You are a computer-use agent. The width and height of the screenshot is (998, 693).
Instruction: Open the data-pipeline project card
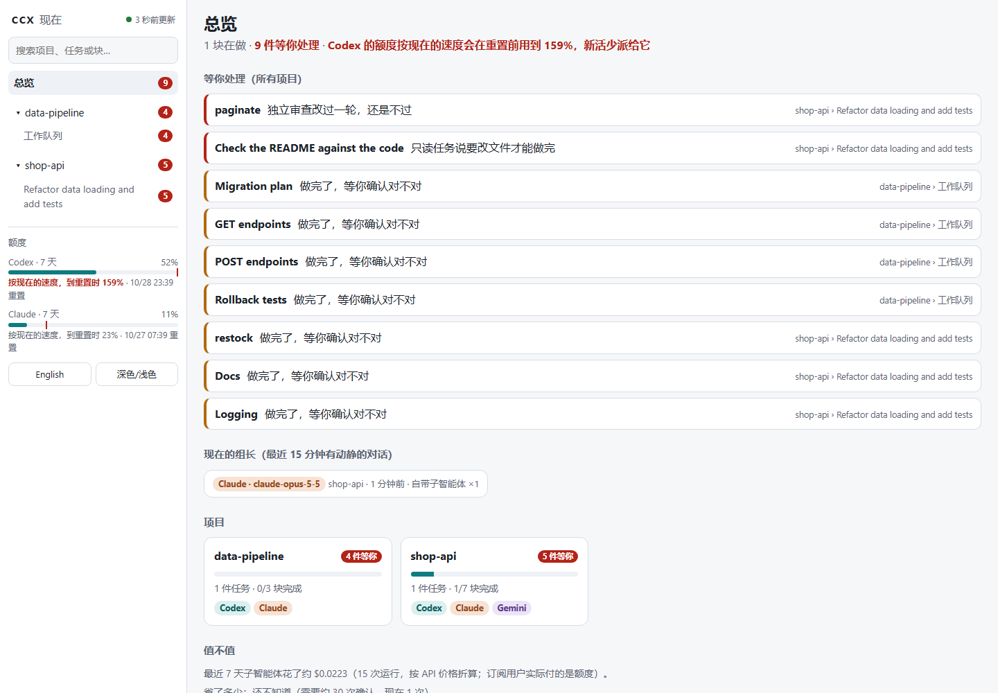pos(298,581)
